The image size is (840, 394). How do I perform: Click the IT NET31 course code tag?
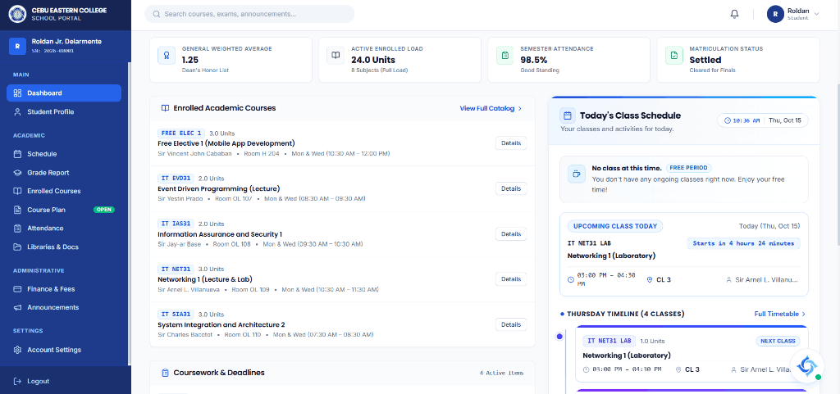pos(176,269)
